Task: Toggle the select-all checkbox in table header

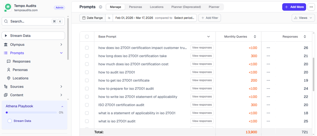Action: pyautogui.click(x=87, y=37)
